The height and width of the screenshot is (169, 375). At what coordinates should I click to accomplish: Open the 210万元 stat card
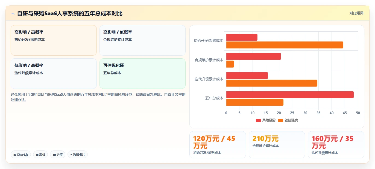[277, 145]
